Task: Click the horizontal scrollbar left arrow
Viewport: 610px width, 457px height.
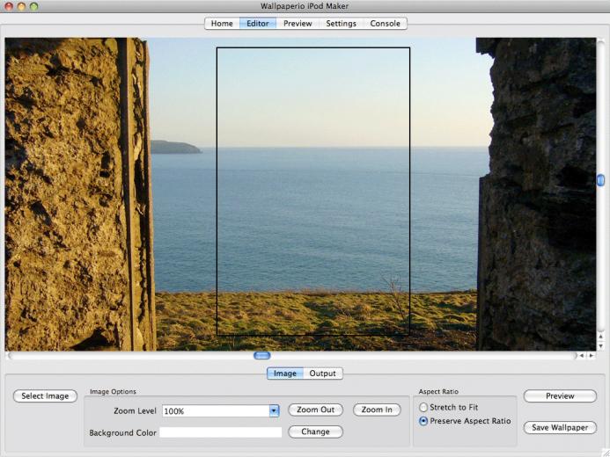Action: pos(581,356)
